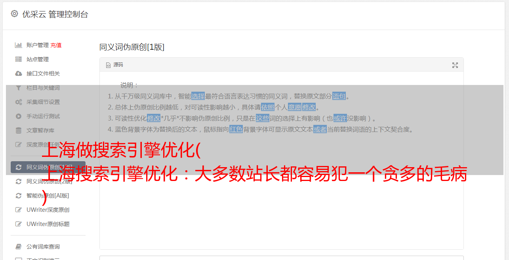
Task: Click the gear icon beside 优采云 管理控制台
Action: [14, 14]
